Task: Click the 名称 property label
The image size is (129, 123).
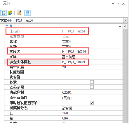Action: pyautogui.click(x=13, y=42)
